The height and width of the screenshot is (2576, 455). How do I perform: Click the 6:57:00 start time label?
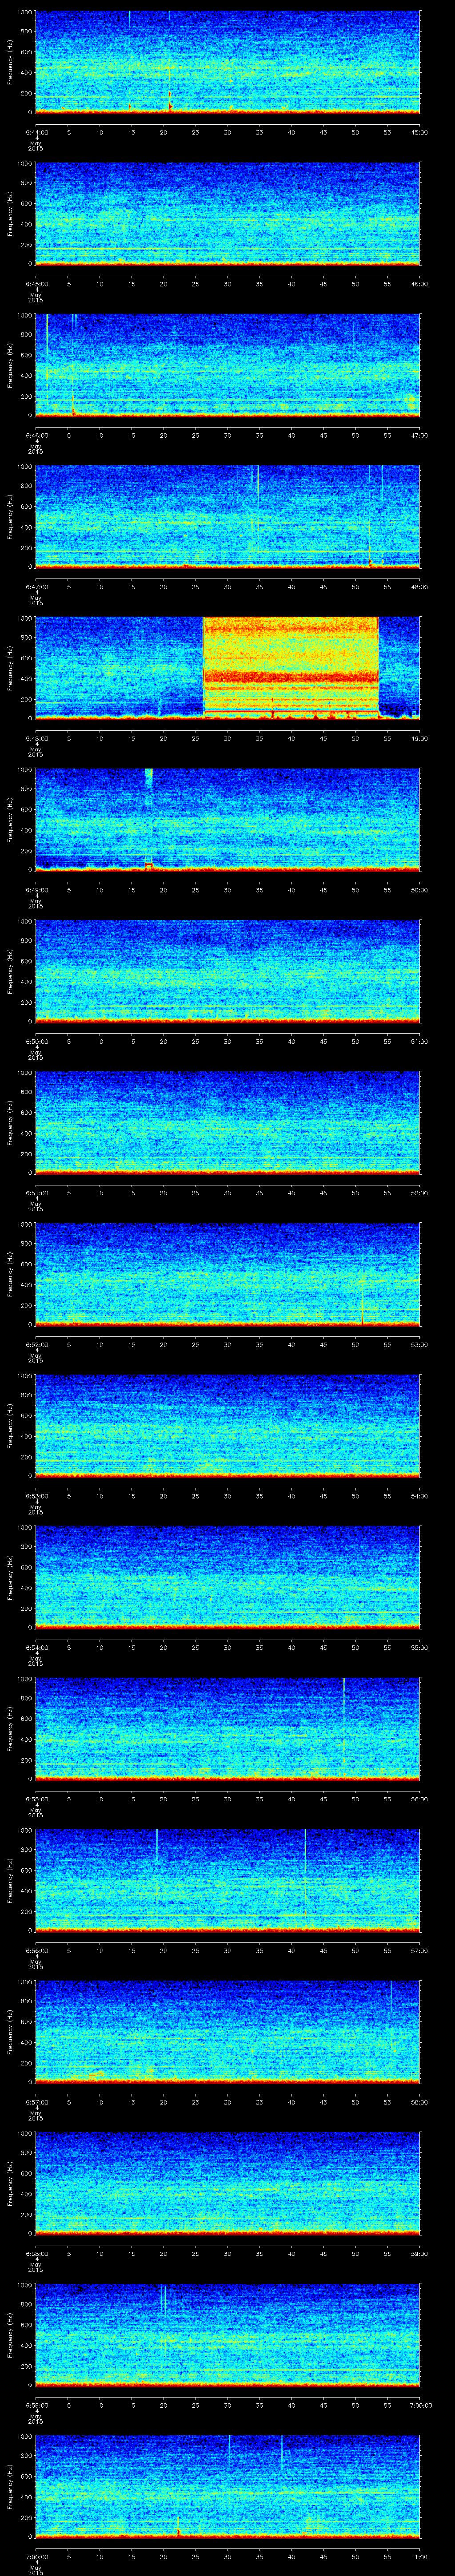36,2102
